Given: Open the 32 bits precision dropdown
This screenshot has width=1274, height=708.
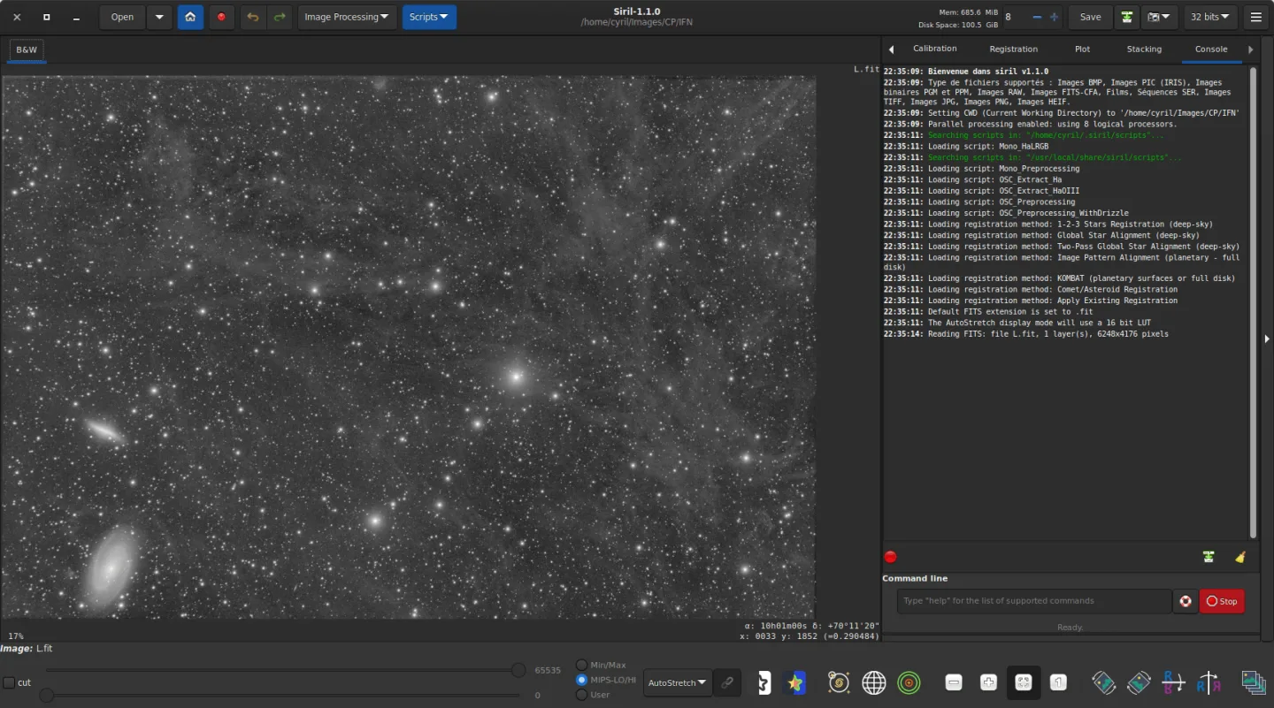Looking at the screenshot, I should [1210, 17].
